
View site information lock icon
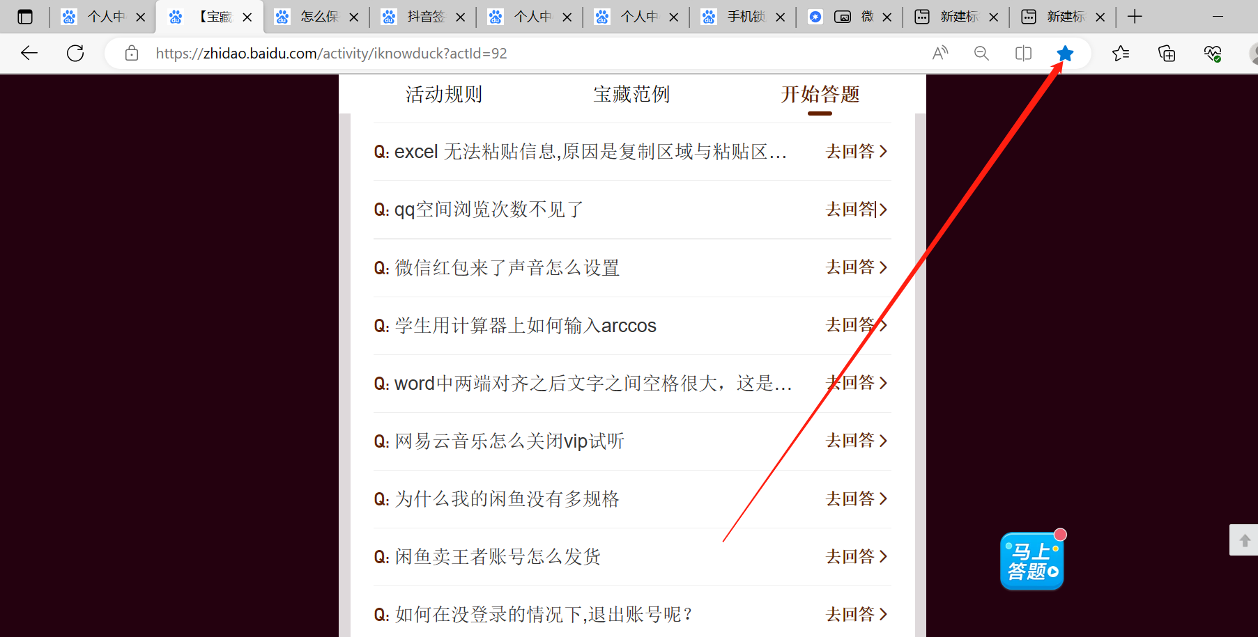132,53
